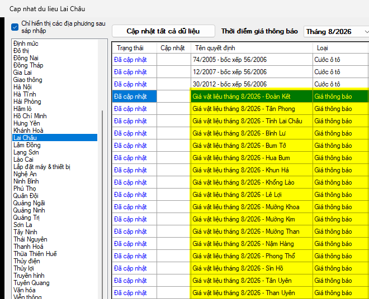
Task: Click the Cập nhật tất cả dữ liệu button
Action: 163,31
